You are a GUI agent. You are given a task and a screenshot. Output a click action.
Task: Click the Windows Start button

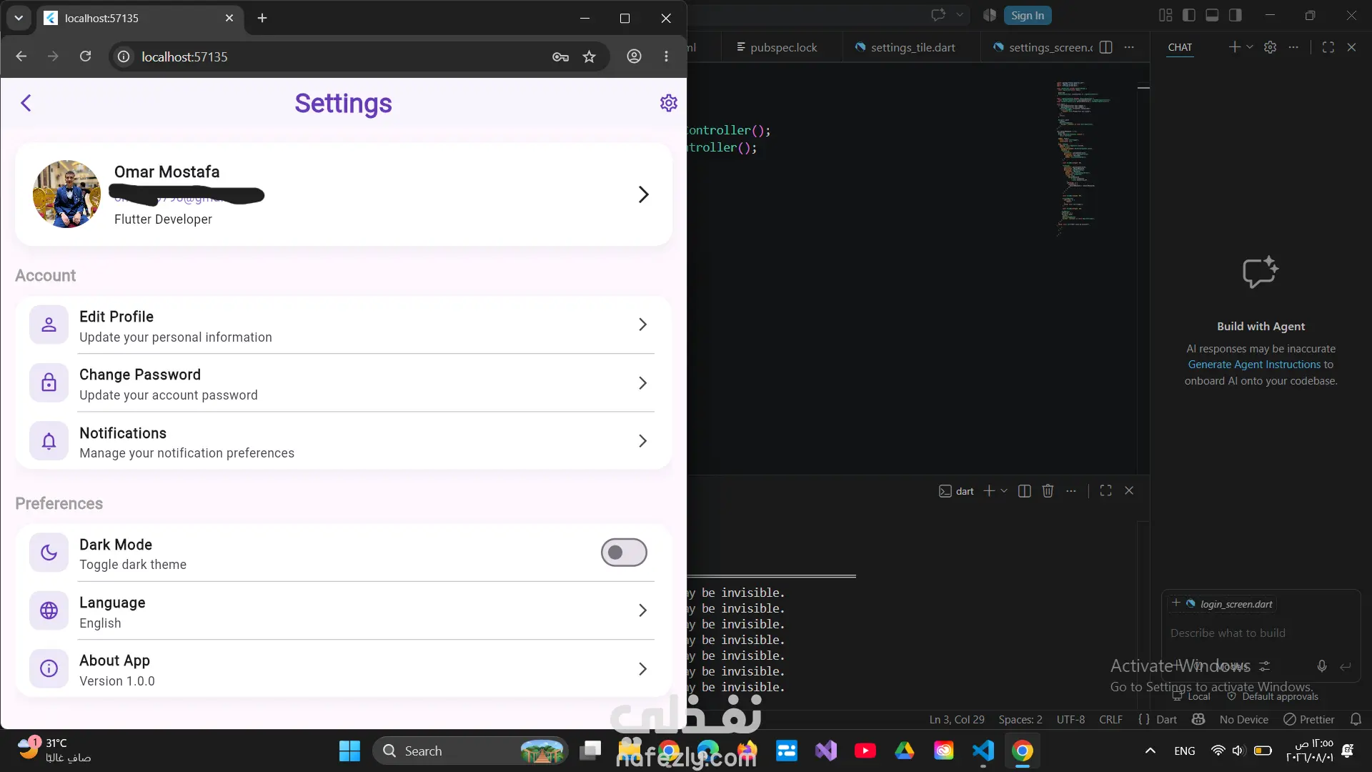[x=349, y=751]
